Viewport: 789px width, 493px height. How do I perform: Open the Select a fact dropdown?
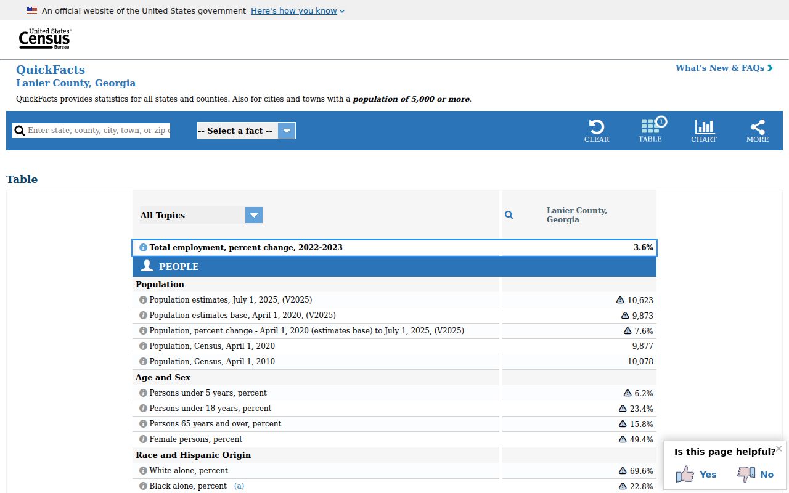click(x=247, y=131)
